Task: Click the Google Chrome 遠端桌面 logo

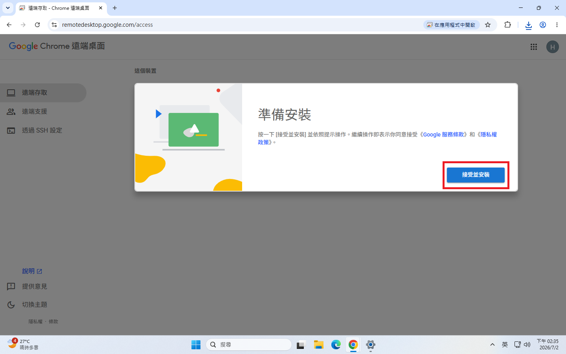Action: [x=57, y=46]
